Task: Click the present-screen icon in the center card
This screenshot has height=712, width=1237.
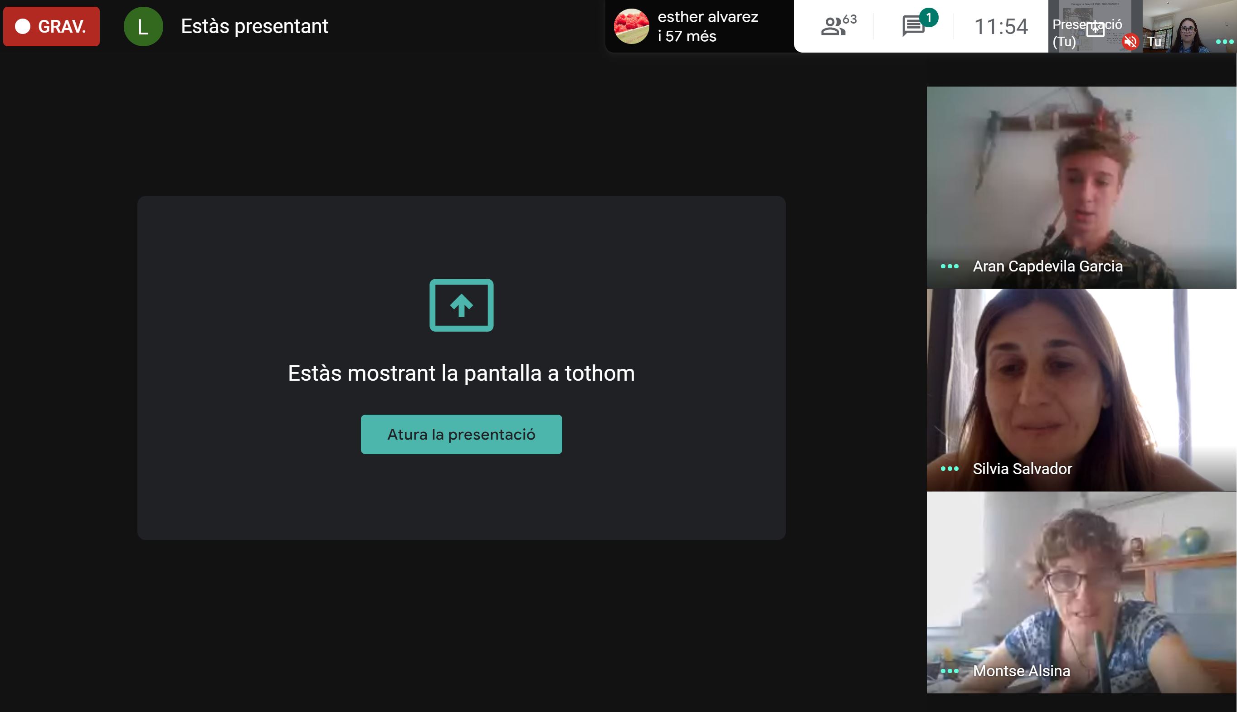Action: pyautogui.click(x=461, y=305)
